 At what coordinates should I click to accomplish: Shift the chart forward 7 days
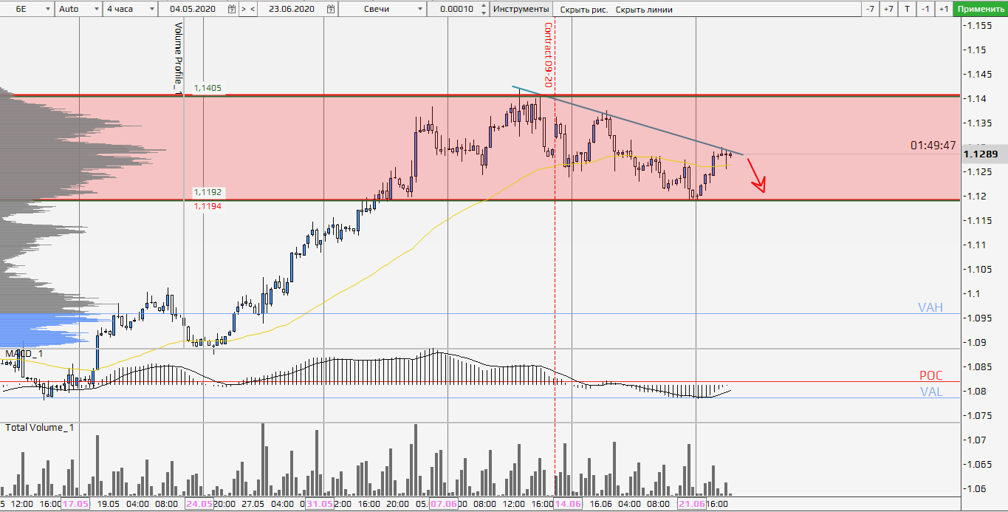pos(888,10)
